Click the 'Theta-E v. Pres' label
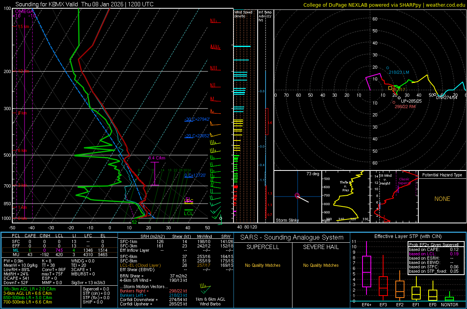The width and height of the screenshot is (467, 309). (346, 186)
